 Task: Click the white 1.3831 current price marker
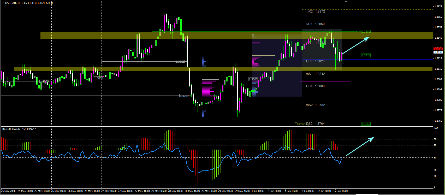[438, 52]
